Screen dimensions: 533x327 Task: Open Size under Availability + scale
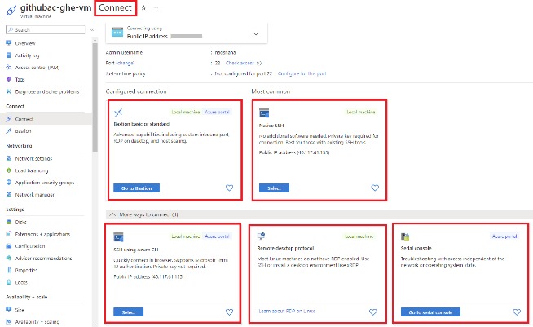(x=20, y=310)
